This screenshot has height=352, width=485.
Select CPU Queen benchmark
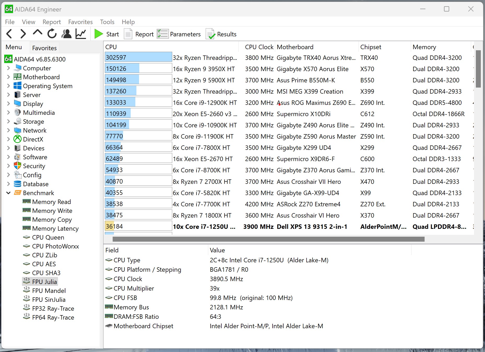click(48, 237)
